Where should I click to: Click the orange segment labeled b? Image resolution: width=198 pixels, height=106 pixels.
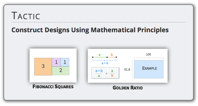112,57
